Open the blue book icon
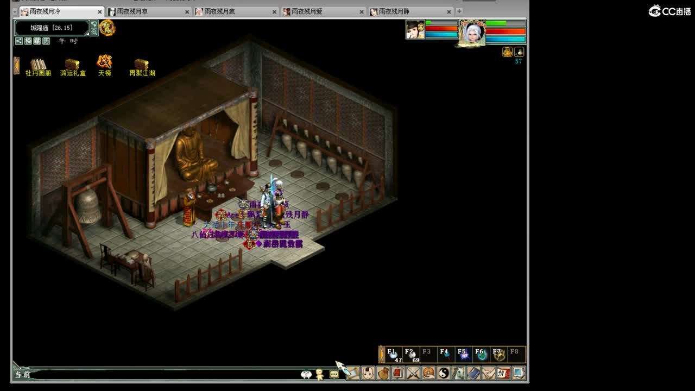The width and height of the screenshot is (695, 391). pos(473,373)
